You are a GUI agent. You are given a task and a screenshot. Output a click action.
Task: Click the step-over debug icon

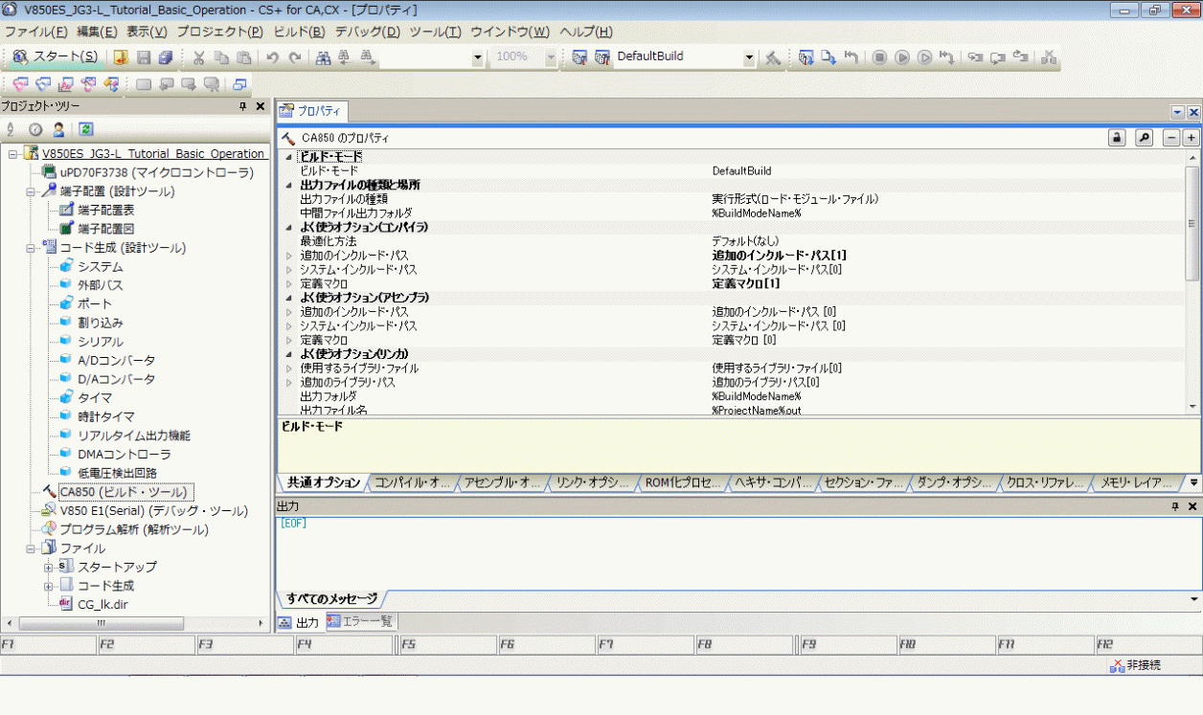coord(999,56)
